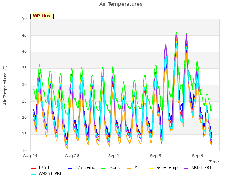Viewport: 242px width, 181px height.
Task: Click the Aug 24 x-axis tick label
Action: 30,156
